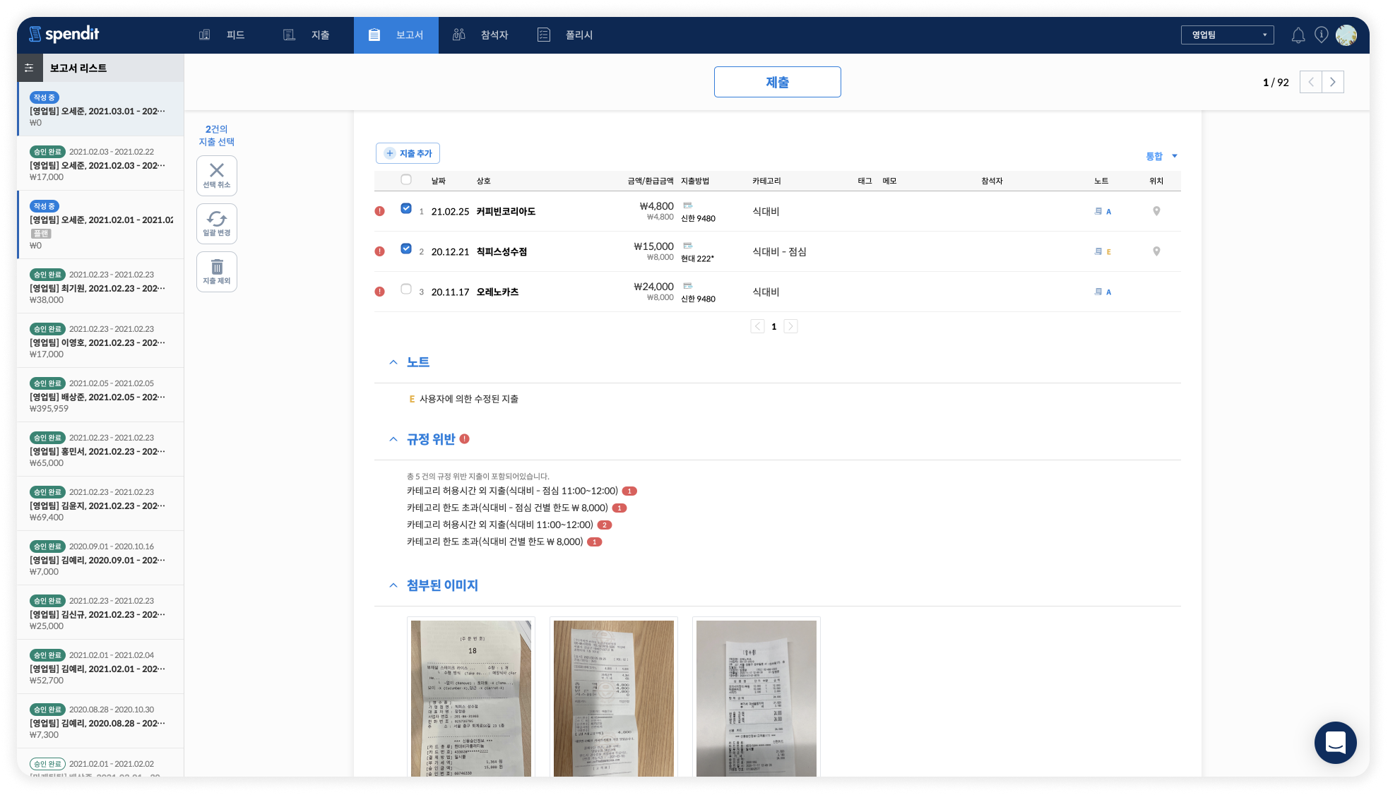Uncheck the 커피빈코리아도 expense checkbox
1388x795 pixels.
pos(405,208)
